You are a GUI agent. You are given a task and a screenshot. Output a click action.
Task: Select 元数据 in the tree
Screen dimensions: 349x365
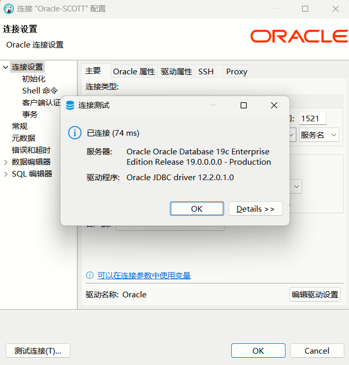point(23,138)
